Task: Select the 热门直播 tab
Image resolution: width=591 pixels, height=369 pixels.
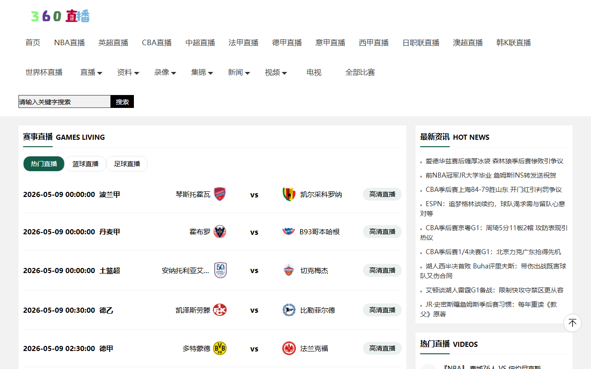Action: tap(44, 164)
